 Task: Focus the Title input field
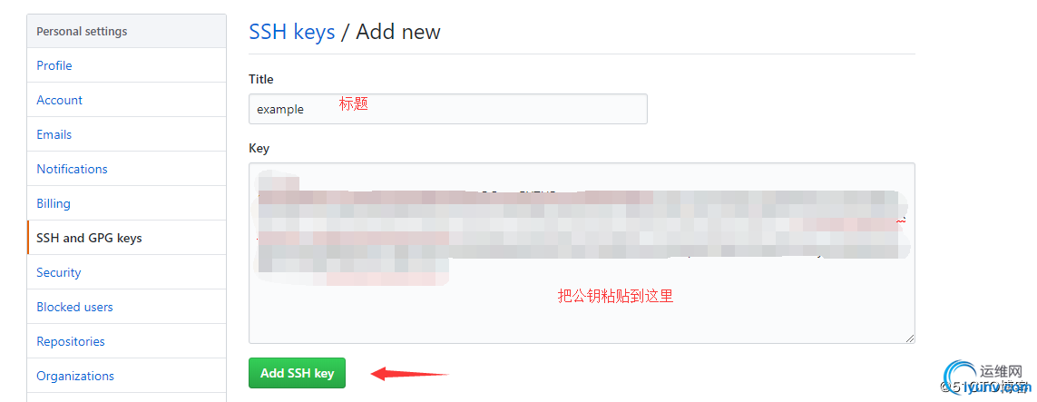point(448,108)
